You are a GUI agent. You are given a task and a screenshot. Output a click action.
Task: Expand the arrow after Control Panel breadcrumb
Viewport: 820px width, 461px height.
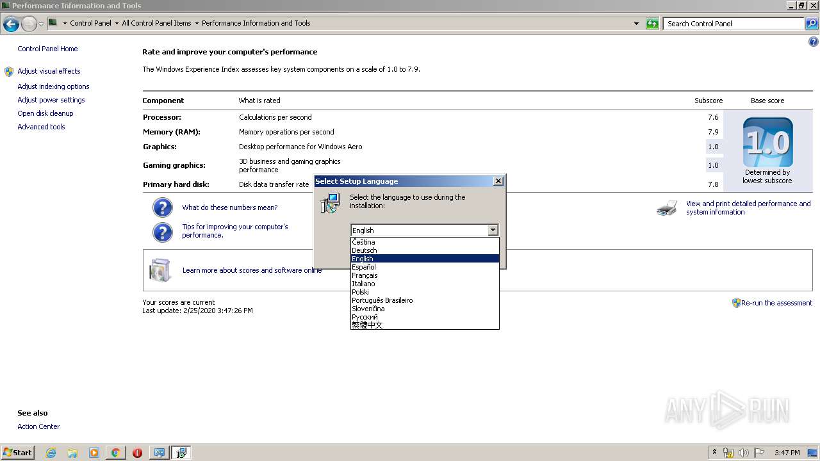pyautogui.click(x=117, y=23)
